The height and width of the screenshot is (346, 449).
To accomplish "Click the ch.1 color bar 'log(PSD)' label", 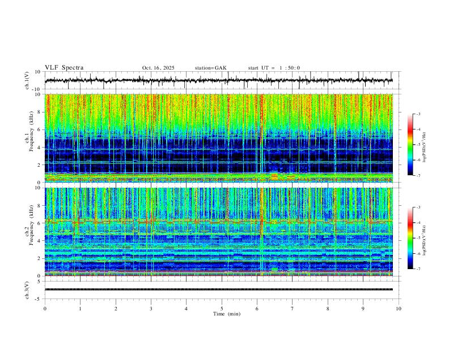I will click(424, 148).
